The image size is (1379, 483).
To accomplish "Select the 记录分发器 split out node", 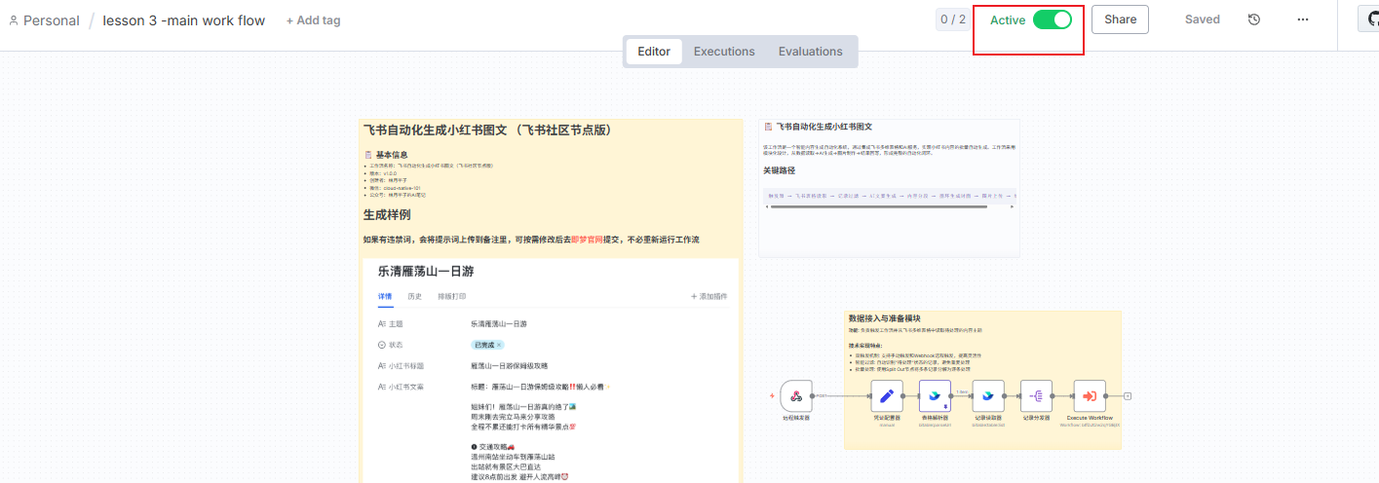I will (x=1036, y=395).
